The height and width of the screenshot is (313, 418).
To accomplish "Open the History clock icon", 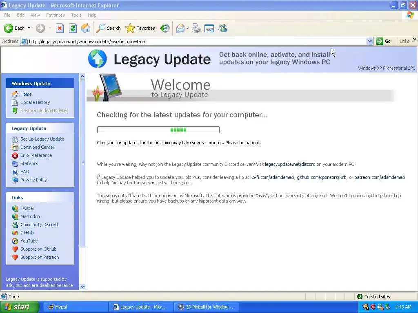I will [165, 28].
